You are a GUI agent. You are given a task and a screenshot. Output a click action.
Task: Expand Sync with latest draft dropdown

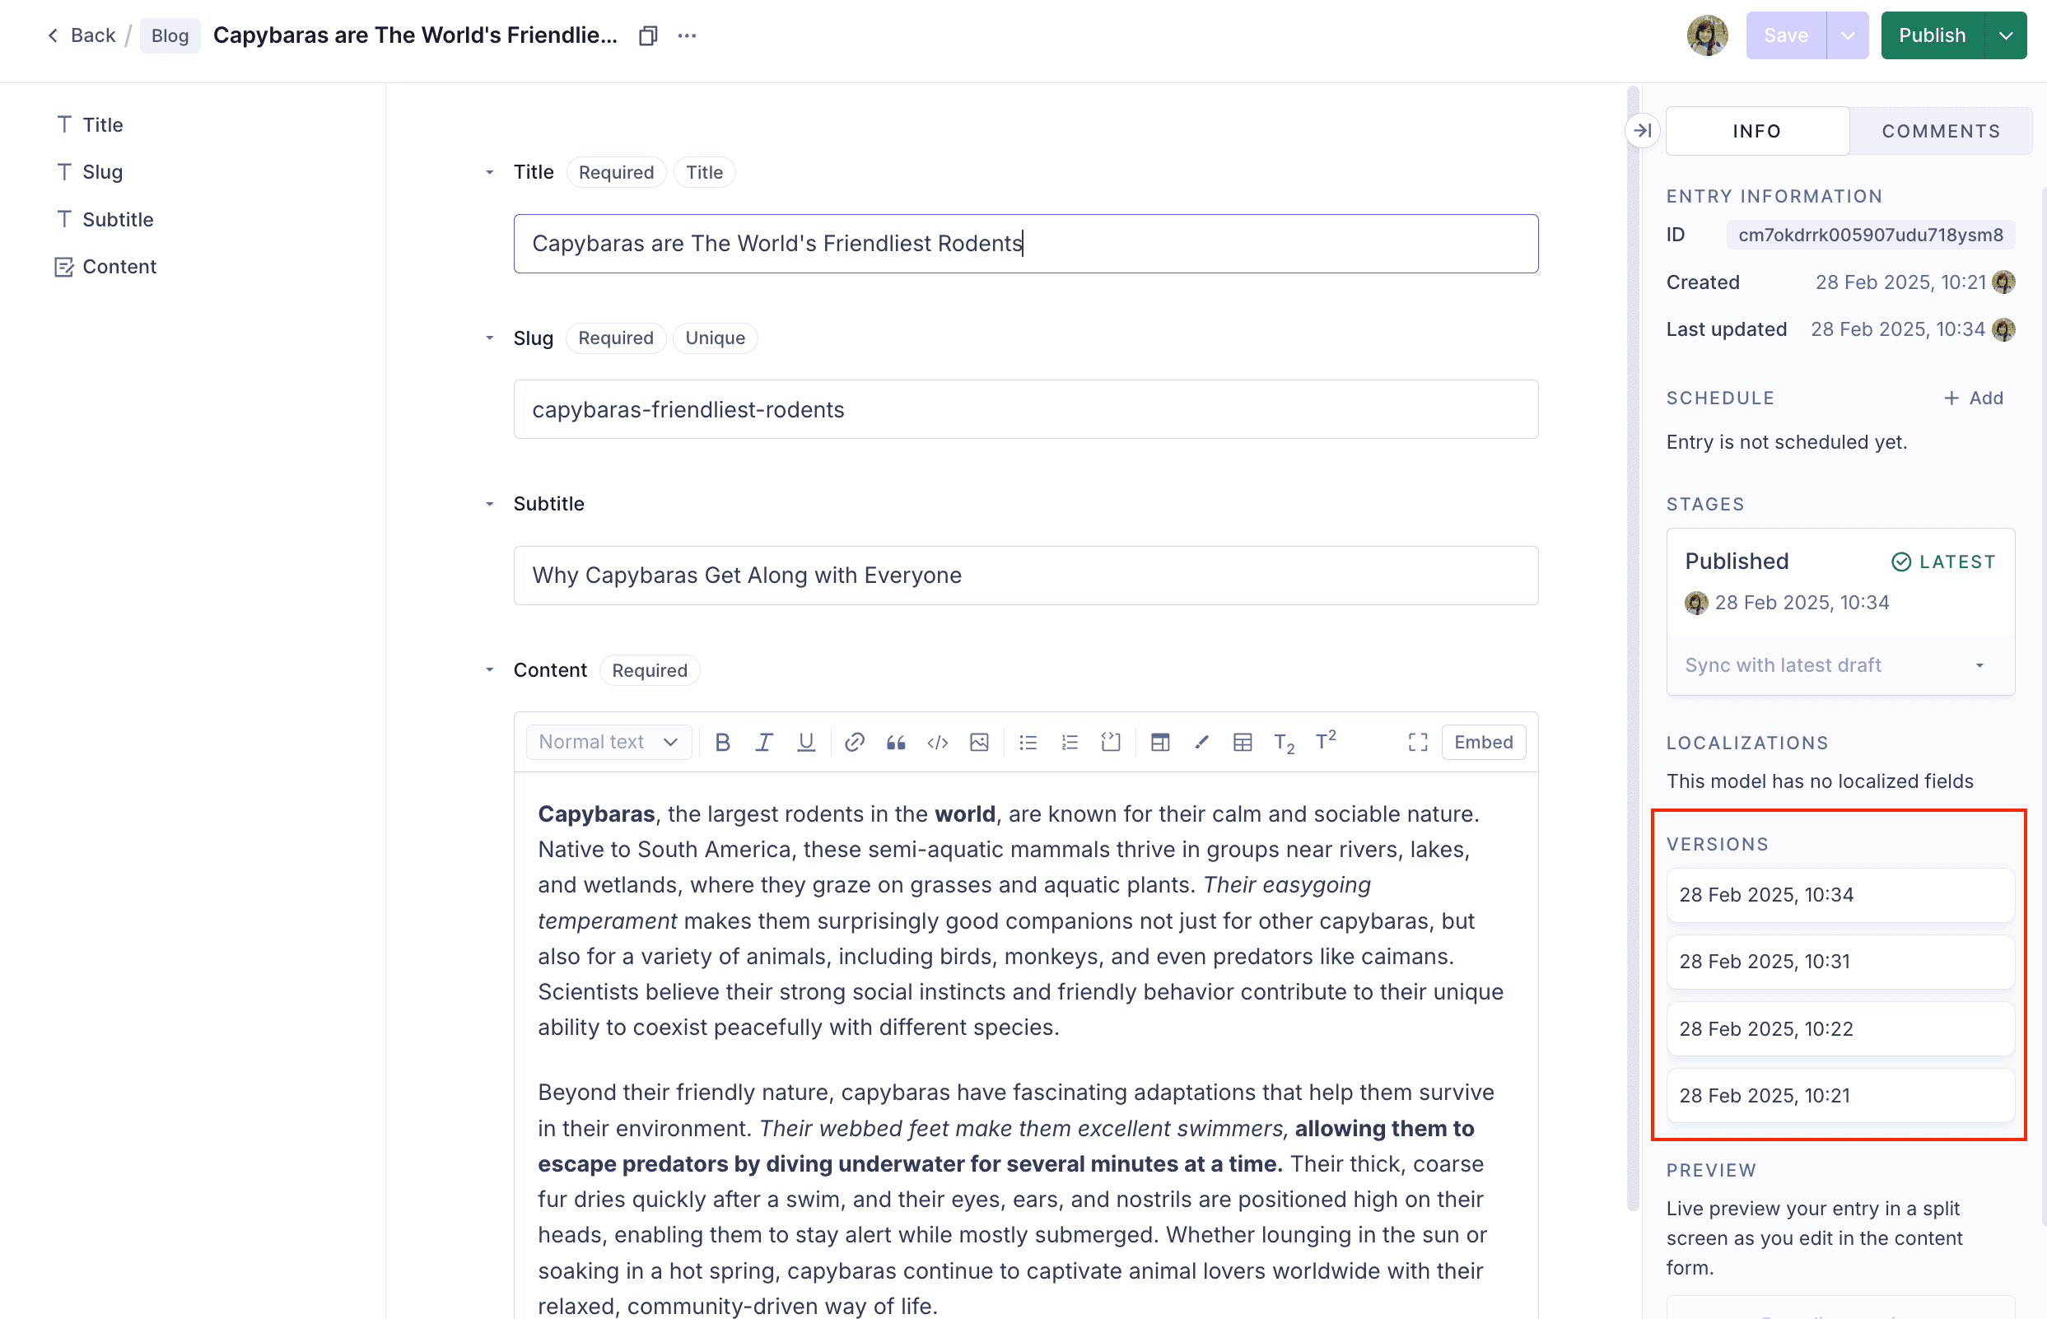click(1979, 665)
